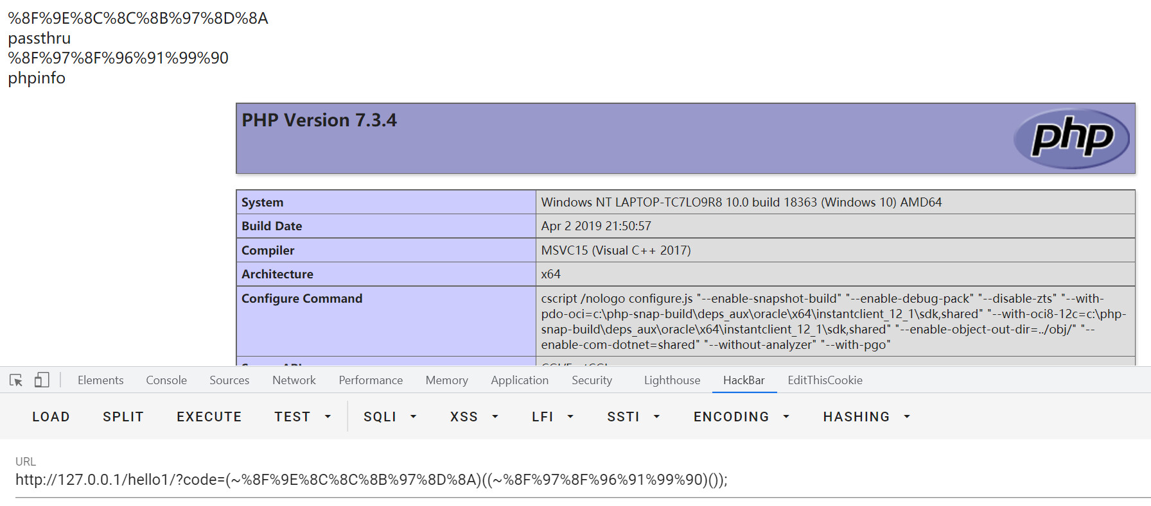Open the EditThisCookie tab
Image resolution: width=1151 pixels, height=506 pixels.
[x=825, y=380]
